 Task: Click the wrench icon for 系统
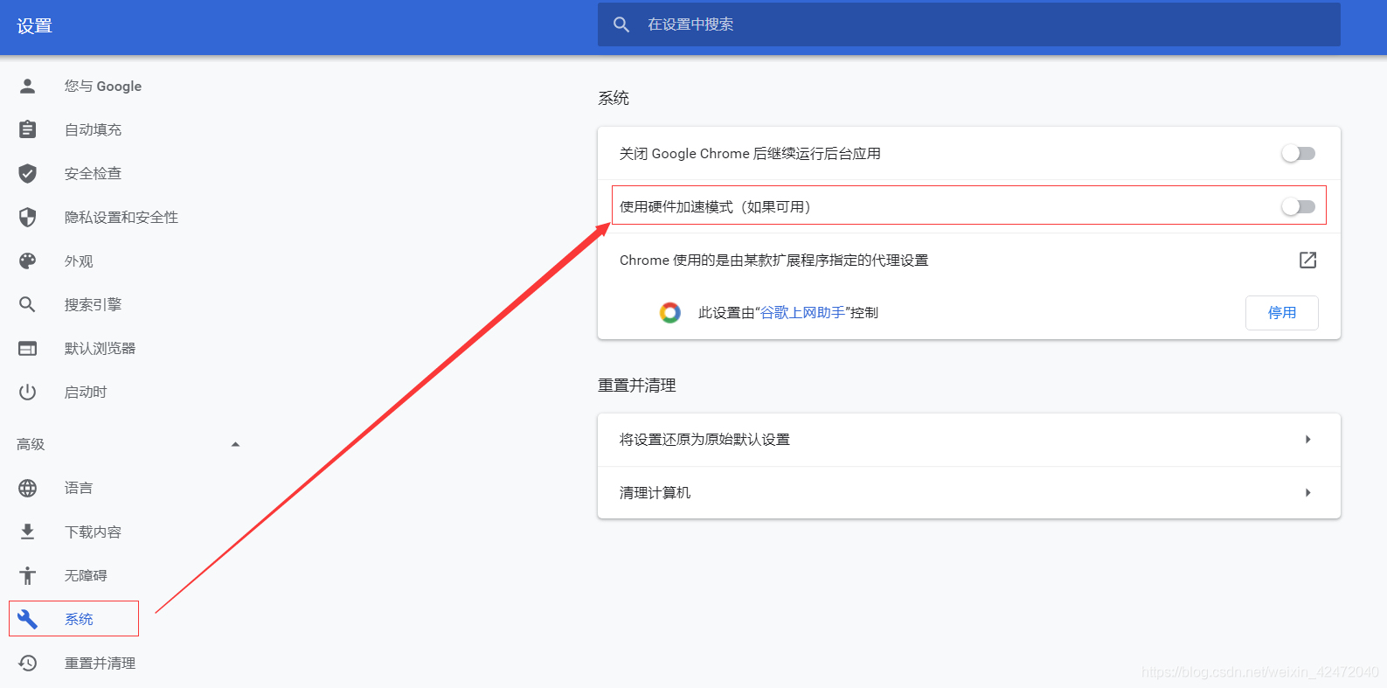[x=28, y=619]
